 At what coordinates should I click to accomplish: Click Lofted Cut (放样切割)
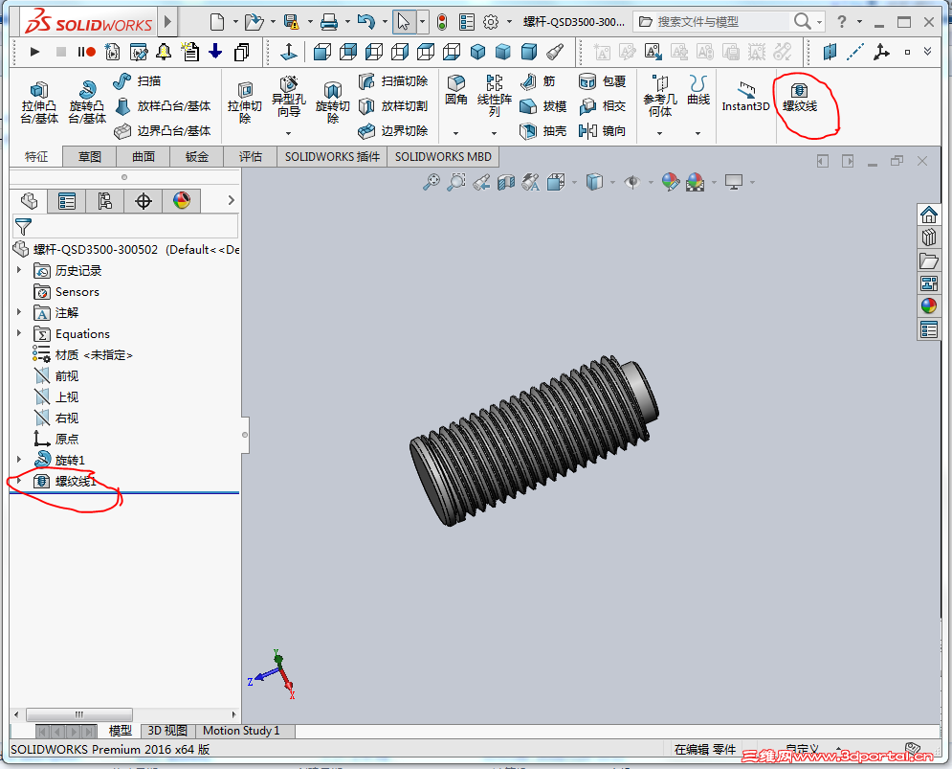pyautogui.click(x=393, y=105)
